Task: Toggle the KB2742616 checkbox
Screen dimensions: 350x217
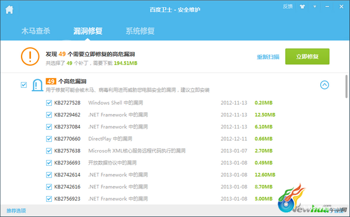Action: click(x=49, y=187)
